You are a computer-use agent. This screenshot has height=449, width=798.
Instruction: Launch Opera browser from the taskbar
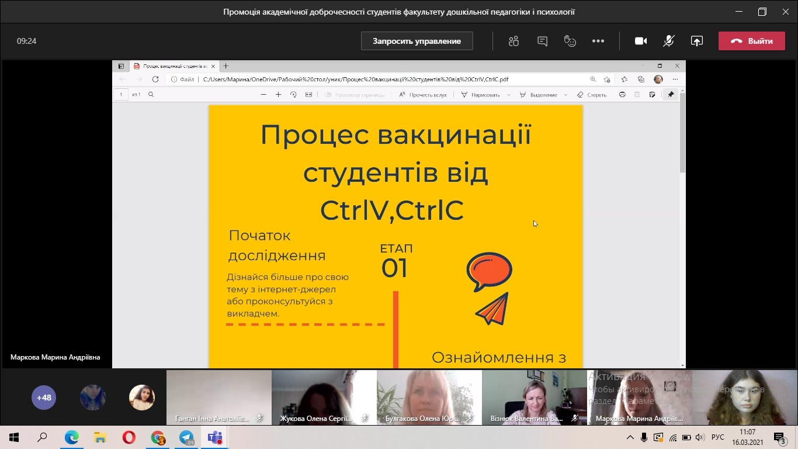[x=129, y=437]
